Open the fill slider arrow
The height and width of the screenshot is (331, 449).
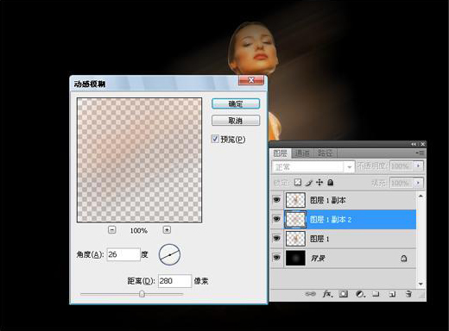tap(418, 183)
